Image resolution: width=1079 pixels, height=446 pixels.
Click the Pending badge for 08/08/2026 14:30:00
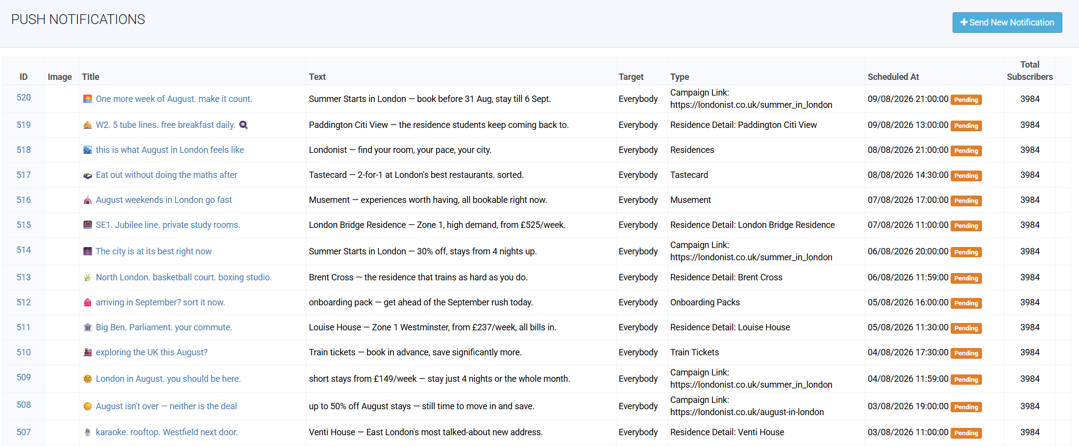pos(966,176)
